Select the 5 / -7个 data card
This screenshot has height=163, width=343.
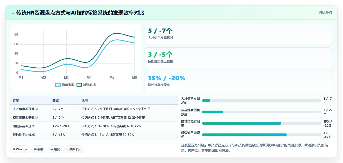[238, 34]
